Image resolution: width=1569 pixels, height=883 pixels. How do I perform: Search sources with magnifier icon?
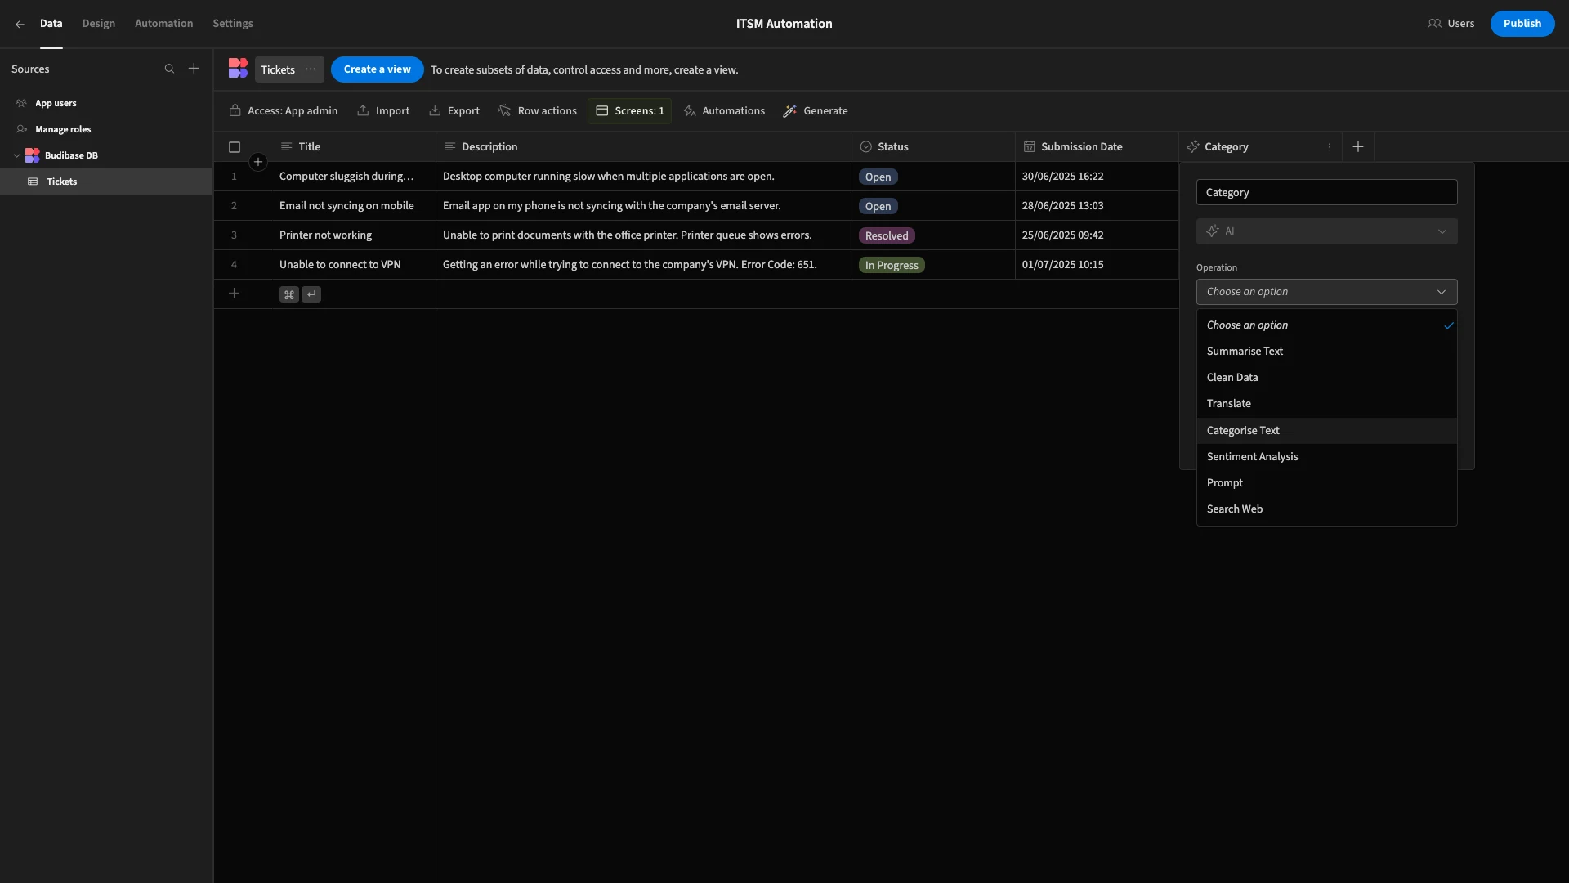coord(169,69)
